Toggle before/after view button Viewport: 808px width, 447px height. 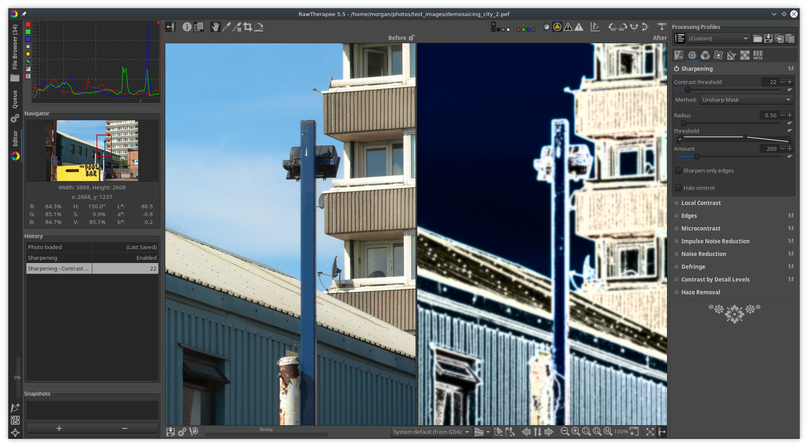tap(199, 27)
